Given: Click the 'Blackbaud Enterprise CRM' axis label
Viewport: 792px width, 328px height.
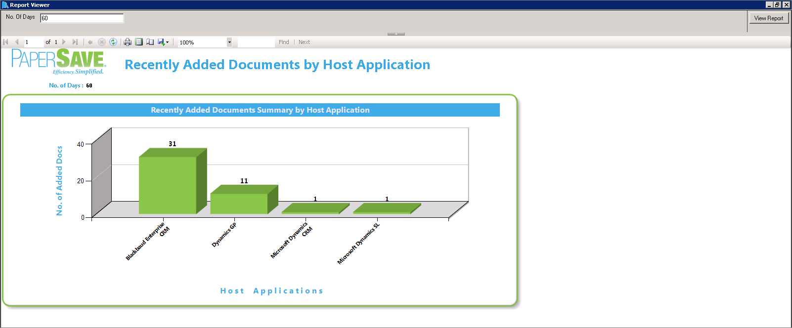Looking at the screenshot, I should [147, 241].
